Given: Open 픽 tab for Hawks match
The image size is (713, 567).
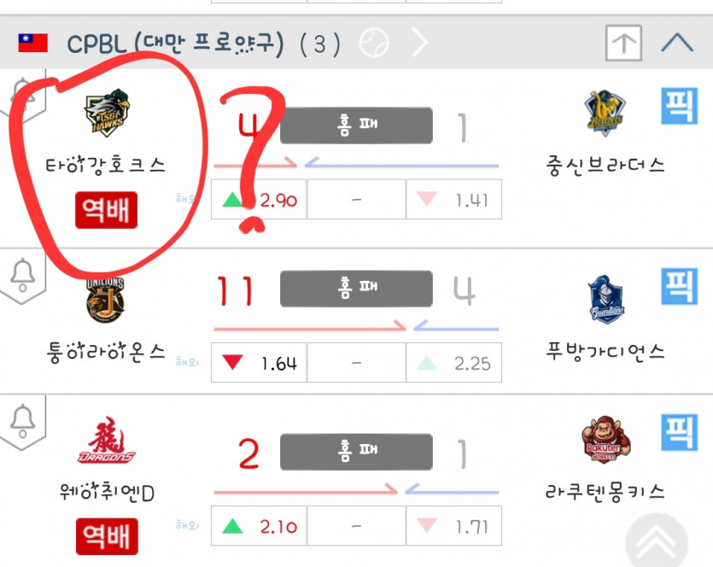Looking at the screenshot, I should coord(680,106).
